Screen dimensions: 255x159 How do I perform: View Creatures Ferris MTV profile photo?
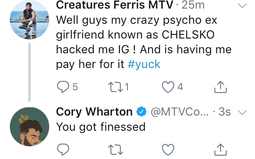click(30, 20)
